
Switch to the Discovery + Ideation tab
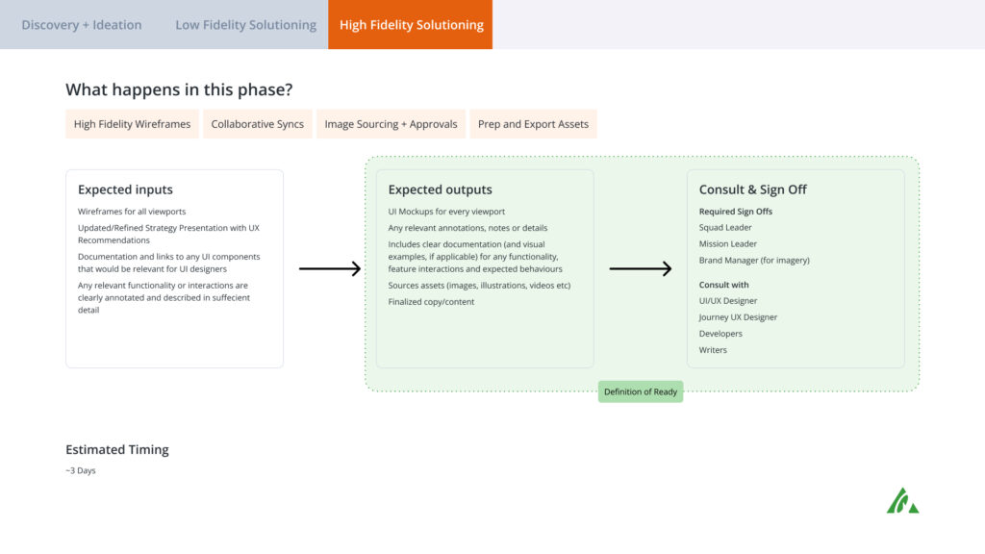(82, 24)
